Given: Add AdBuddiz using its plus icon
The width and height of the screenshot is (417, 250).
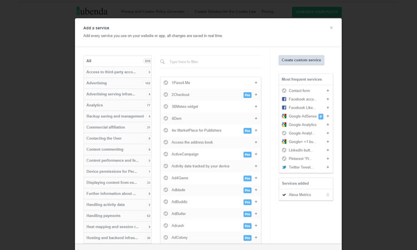Looking at the screenshot, I should click(x=256, y=202).
